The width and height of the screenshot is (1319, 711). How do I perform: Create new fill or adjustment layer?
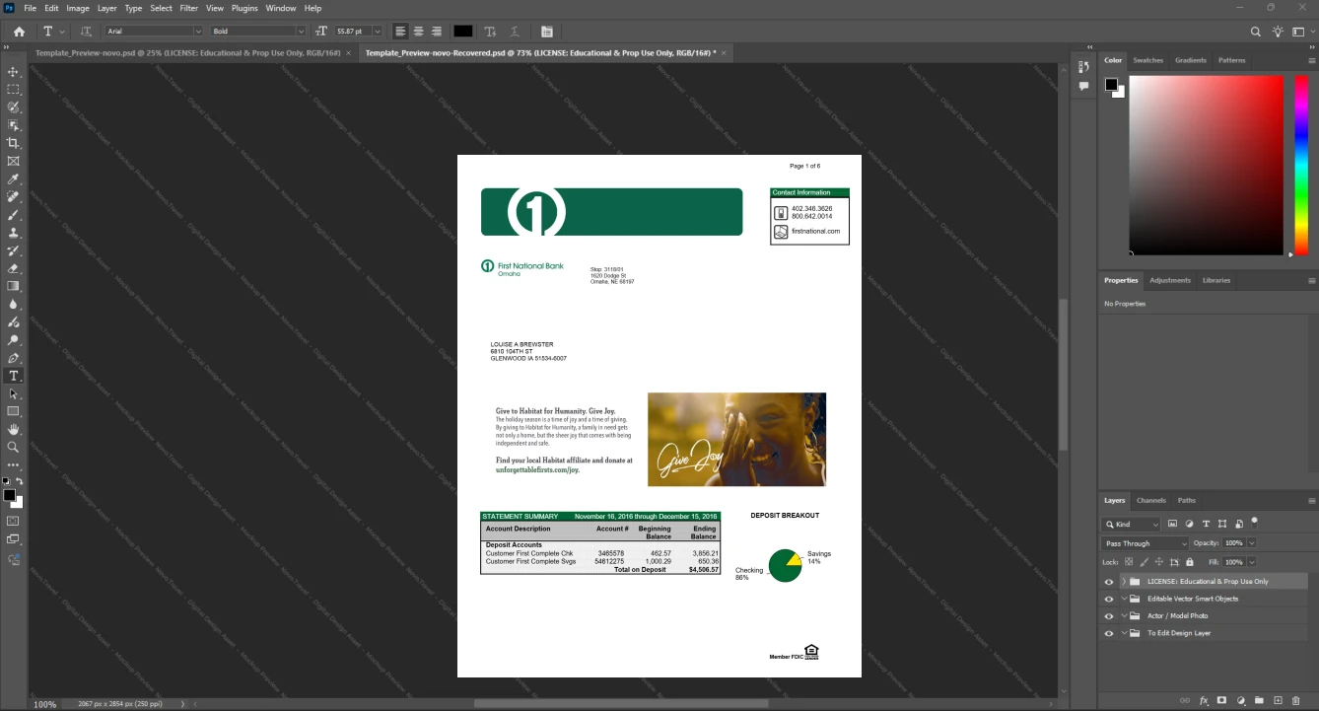(1240, 700)
